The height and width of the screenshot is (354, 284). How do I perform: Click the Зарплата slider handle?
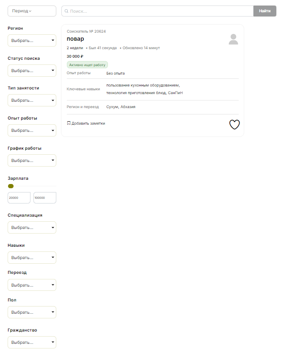click(11, 186)
